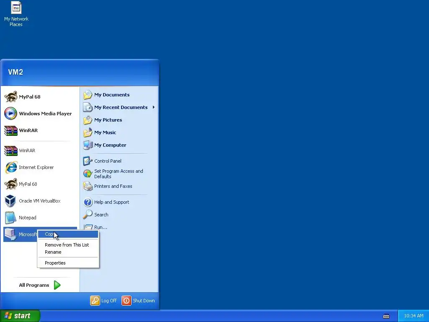Open Control Panel
Screen dimensions: 429x322
coord(119,161)
